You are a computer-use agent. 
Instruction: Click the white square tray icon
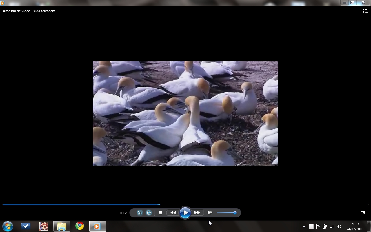(311, 226)
